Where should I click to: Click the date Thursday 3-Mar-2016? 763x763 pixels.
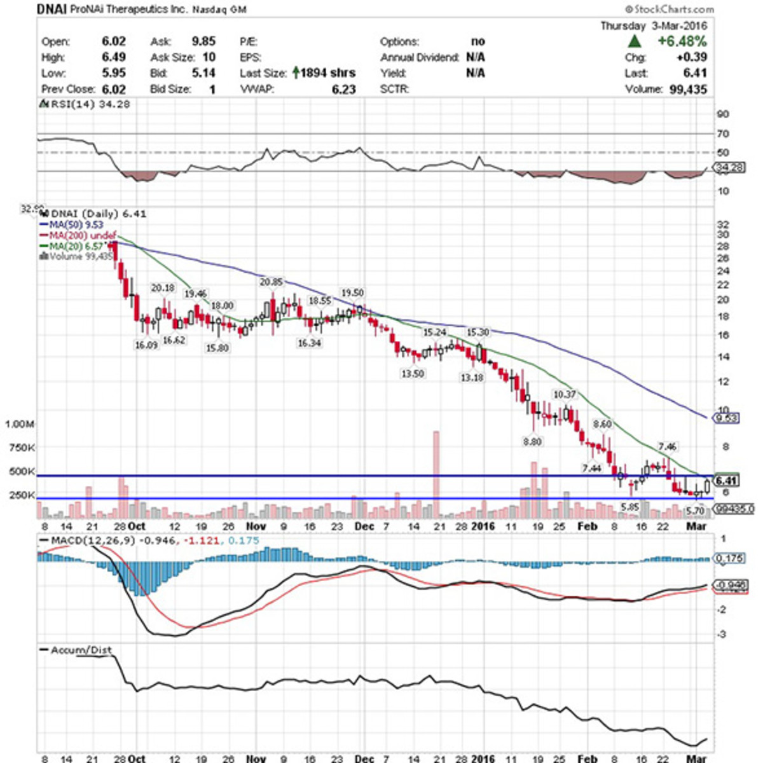click(x=654, y=25)
